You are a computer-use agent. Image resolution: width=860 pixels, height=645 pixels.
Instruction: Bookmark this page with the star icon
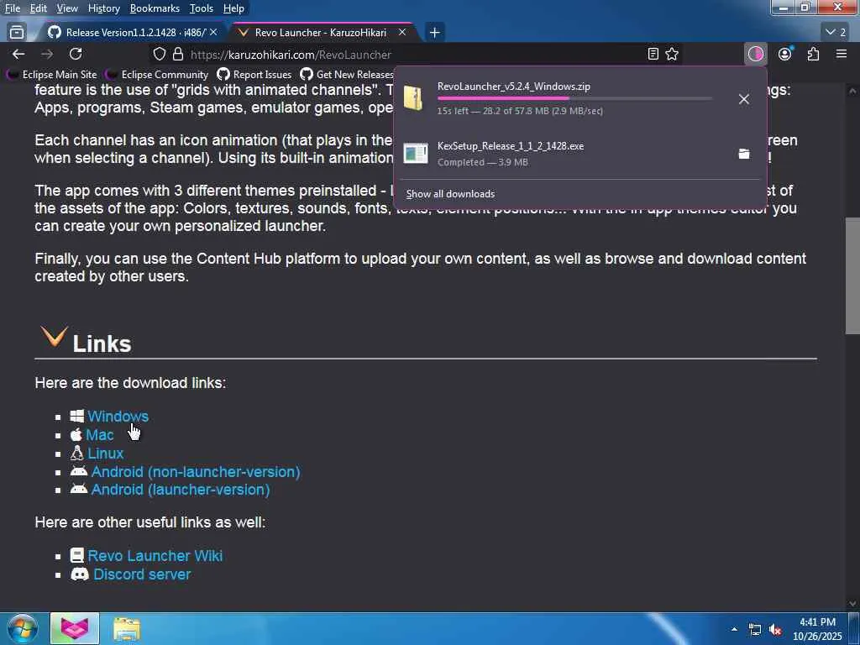(x=672, y=54)
